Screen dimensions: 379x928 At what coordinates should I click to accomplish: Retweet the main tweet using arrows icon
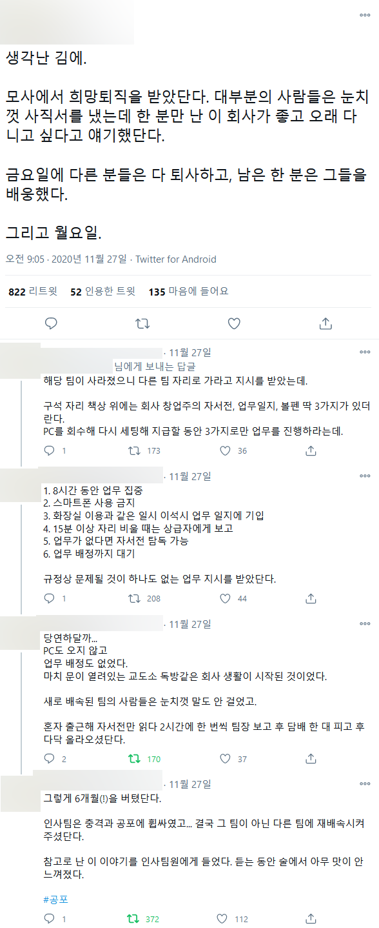coord(142,323)
